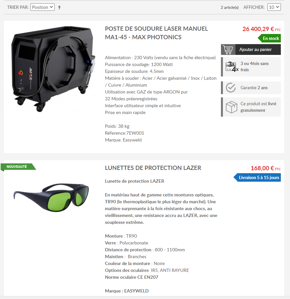Open the Poste de soudure laser MA1-45 title
This screenshot has height=299, width=290.
(x=156, y=33)
